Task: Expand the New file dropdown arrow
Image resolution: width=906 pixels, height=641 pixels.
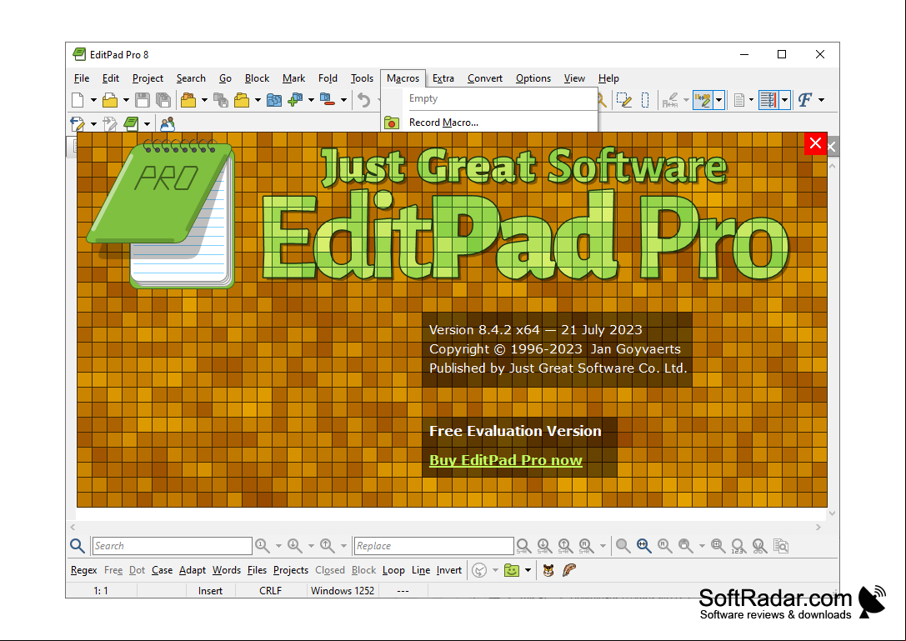Action: (x=93, y=100)
